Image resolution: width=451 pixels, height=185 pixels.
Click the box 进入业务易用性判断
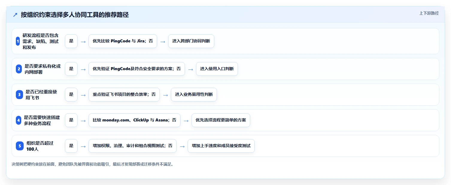(194, 95)
